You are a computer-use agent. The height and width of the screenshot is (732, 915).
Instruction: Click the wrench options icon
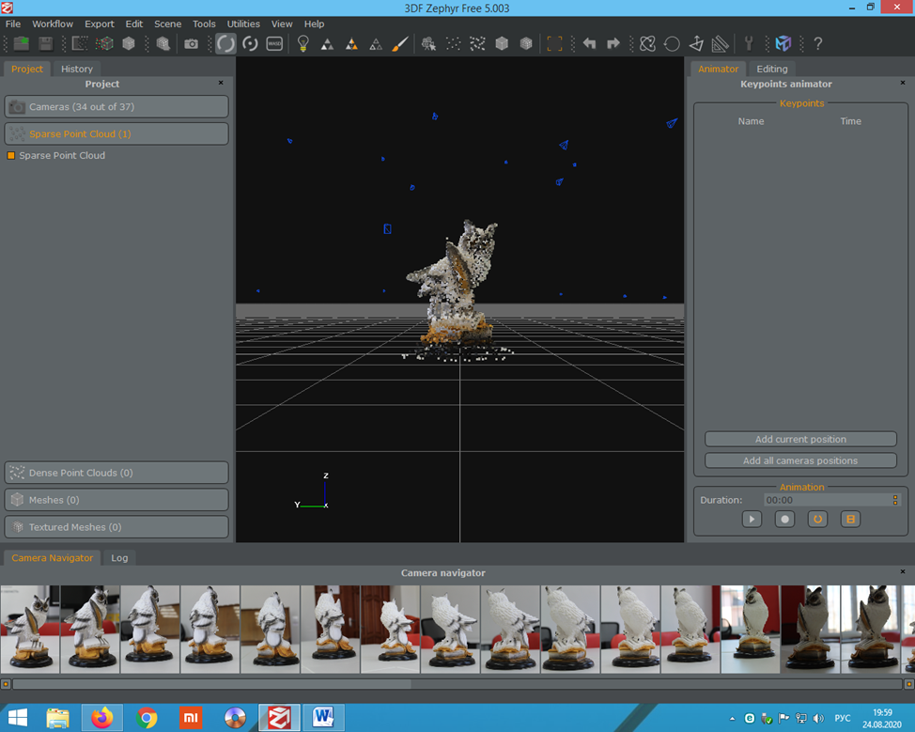(749, 44)
